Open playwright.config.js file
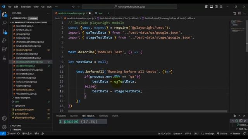The image size is (248, 139). (x=25, y=117)
